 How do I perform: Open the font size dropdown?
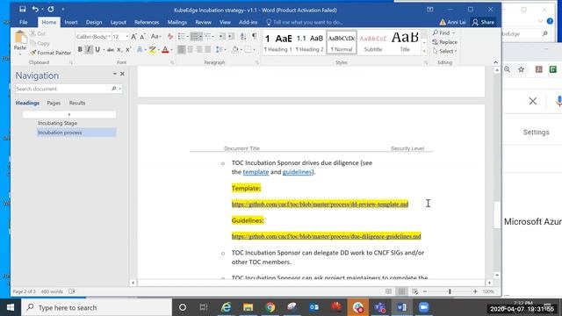126,37
